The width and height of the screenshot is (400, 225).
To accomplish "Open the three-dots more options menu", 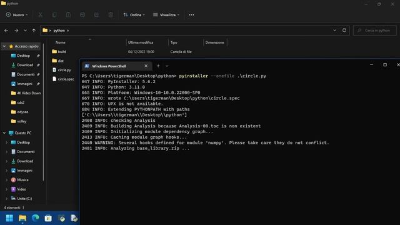I will (191, 15).
